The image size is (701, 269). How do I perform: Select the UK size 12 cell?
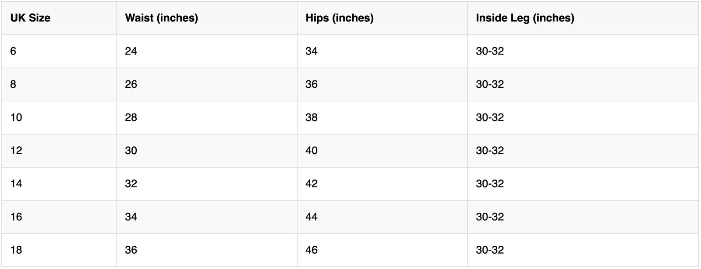pos(16,151)
